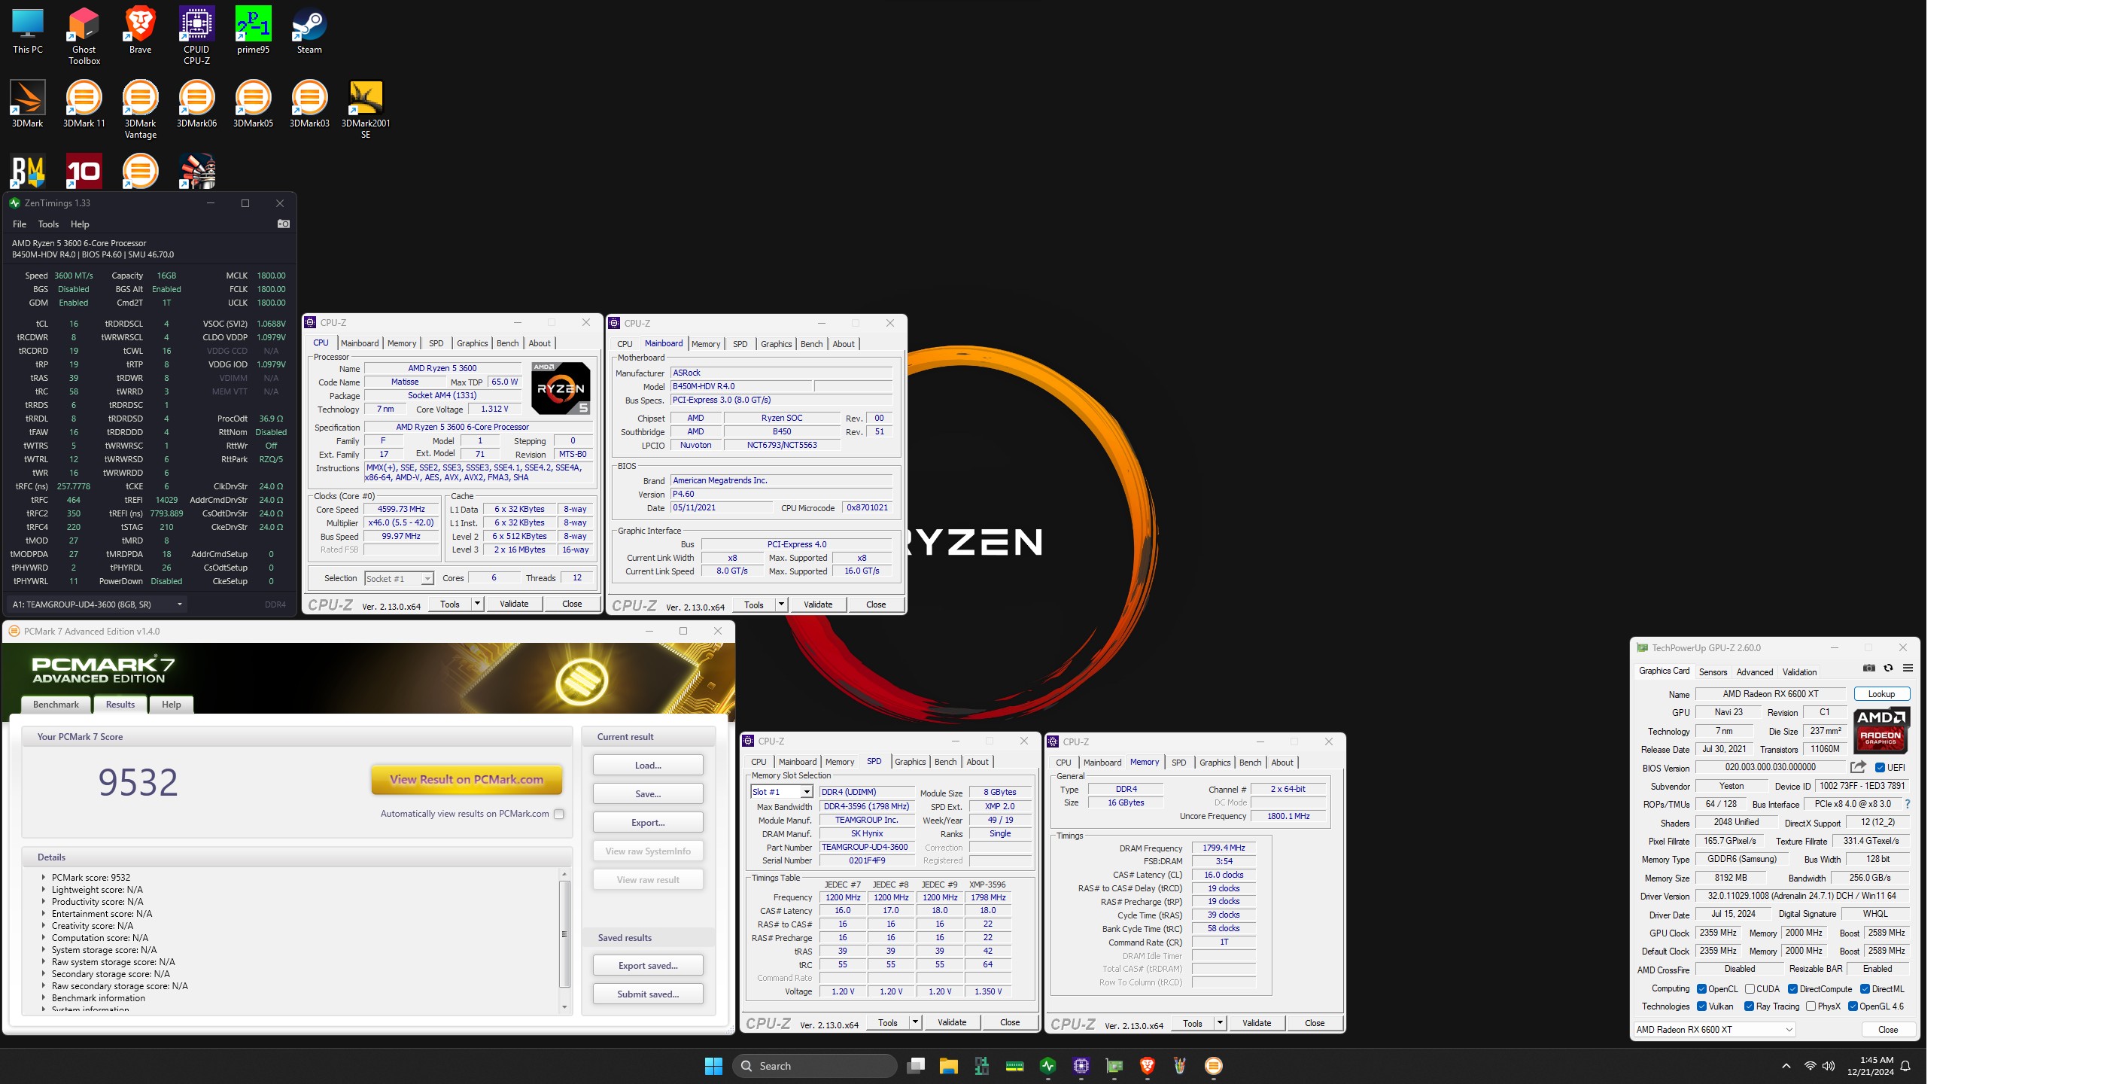The height and width of the screenshot is (1084, 2107).
Task: Expand Benchmark information tree item
Action: click(x=44, y=998)
